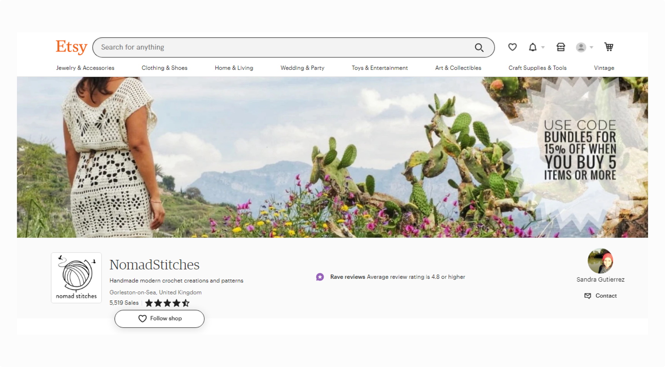Click the star rating reviews
This screenshot has height=367, width=665.
click(x=167, y=303)
